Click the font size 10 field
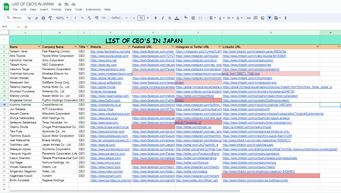This screenshot has width=341, height=193. 141,18
